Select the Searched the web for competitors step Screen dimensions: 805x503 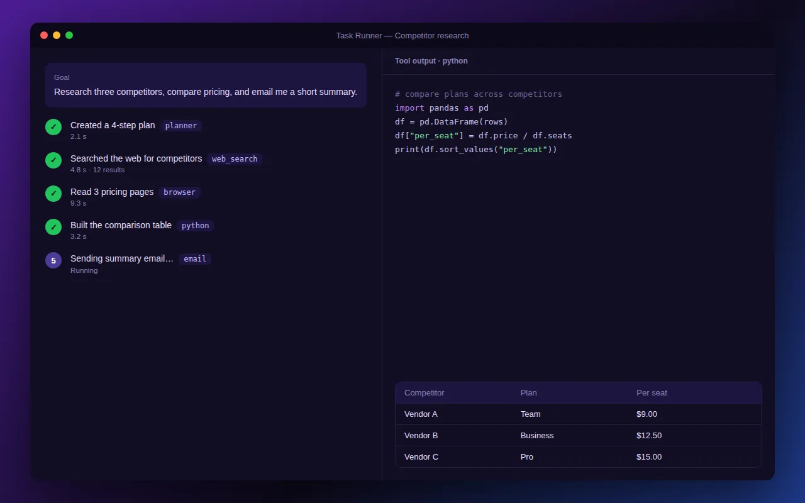(206, 164)
